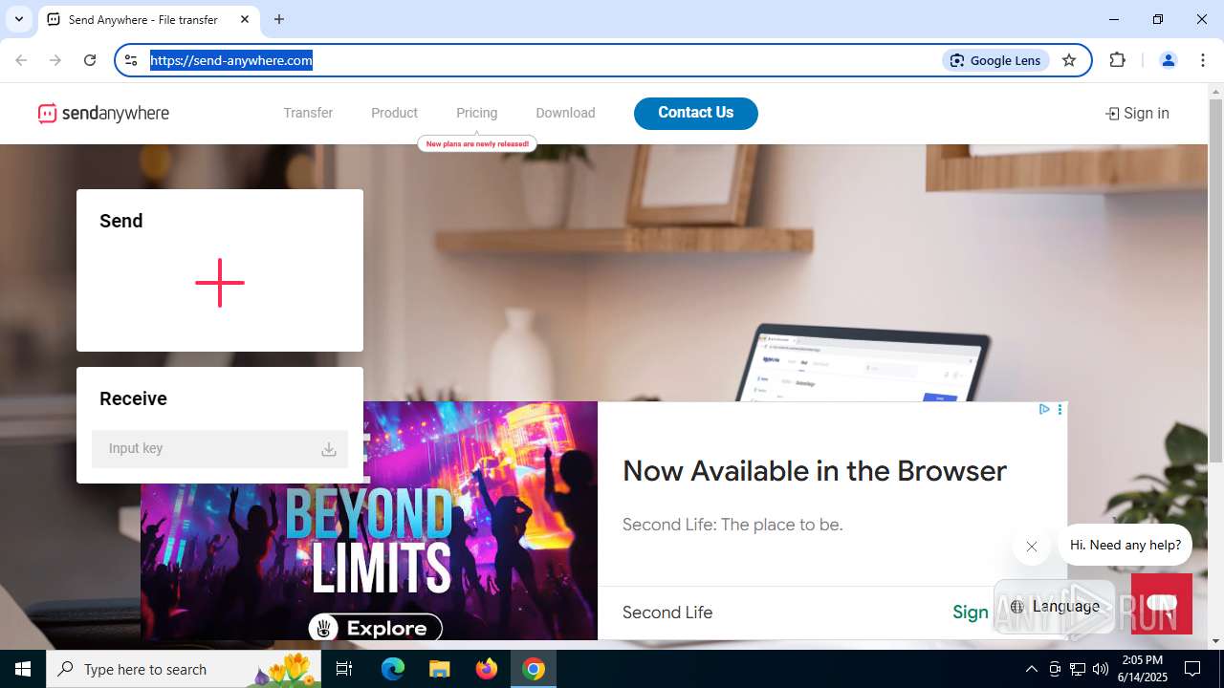Click the Contact Us button
This screenshot has height=688, width=1224.
(696, 113)
